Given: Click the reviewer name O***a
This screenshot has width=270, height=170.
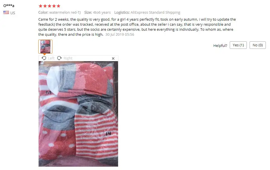Looking at the screenshot, I should (9, 6).
